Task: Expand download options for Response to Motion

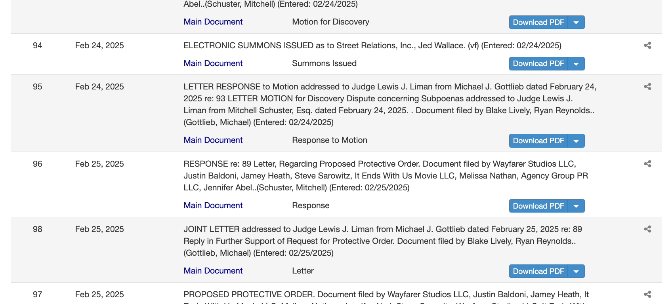Action: [576, 141]
